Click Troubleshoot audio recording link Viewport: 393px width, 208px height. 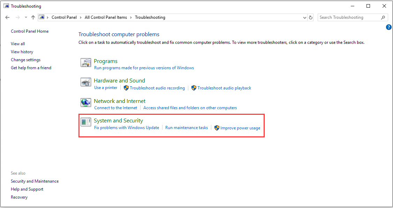[157, 88]
